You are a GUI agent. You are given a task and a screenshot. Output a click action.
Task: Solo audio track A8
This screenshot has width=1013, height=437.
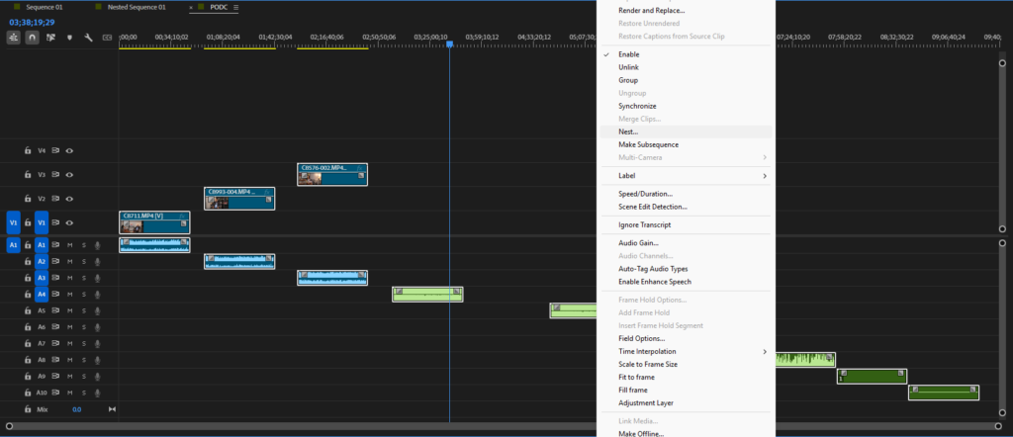point(83,360)
